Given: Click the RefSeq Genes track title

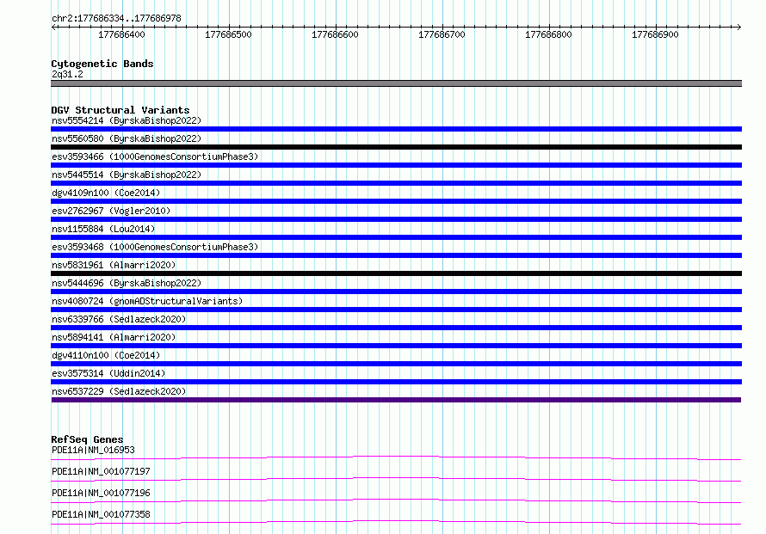Looking at the screenshot, I should [x=87, y=439].
